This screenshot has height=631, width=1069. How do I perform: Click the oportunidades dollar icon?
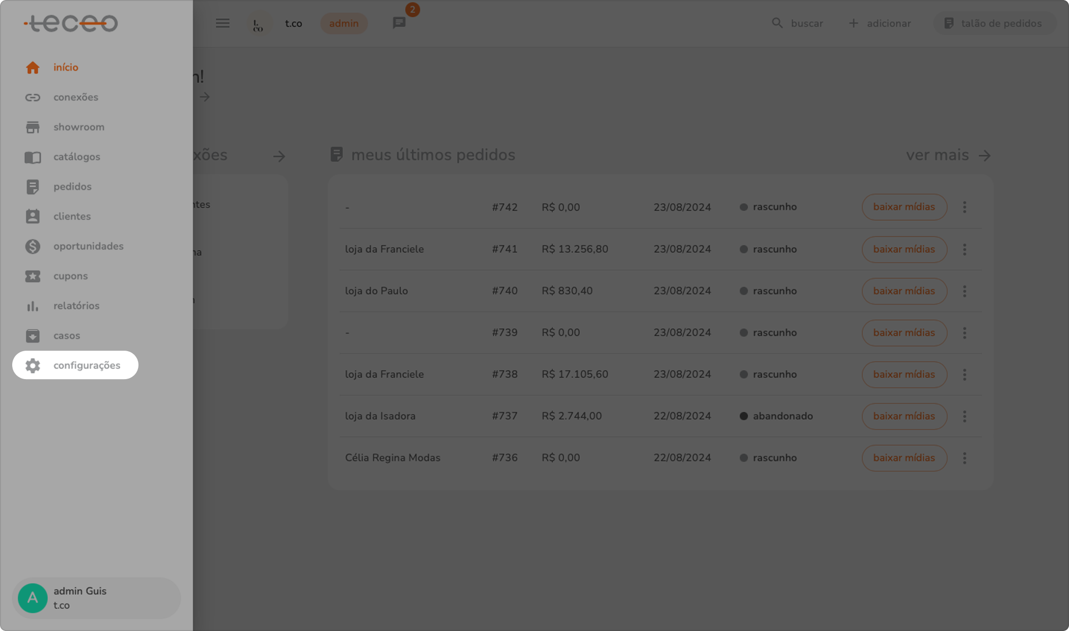pos(33,246)
